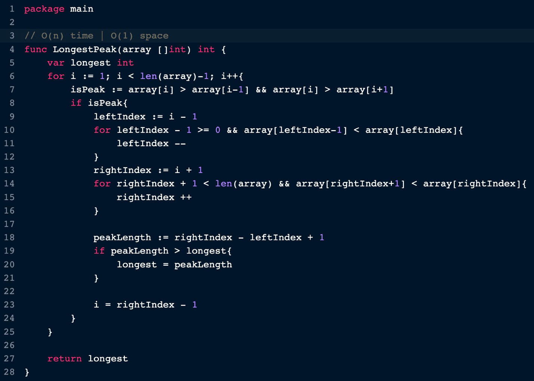Click the 'var' keyword on line 5
Screen dimensions: 534x381
(x=56, y=63)
